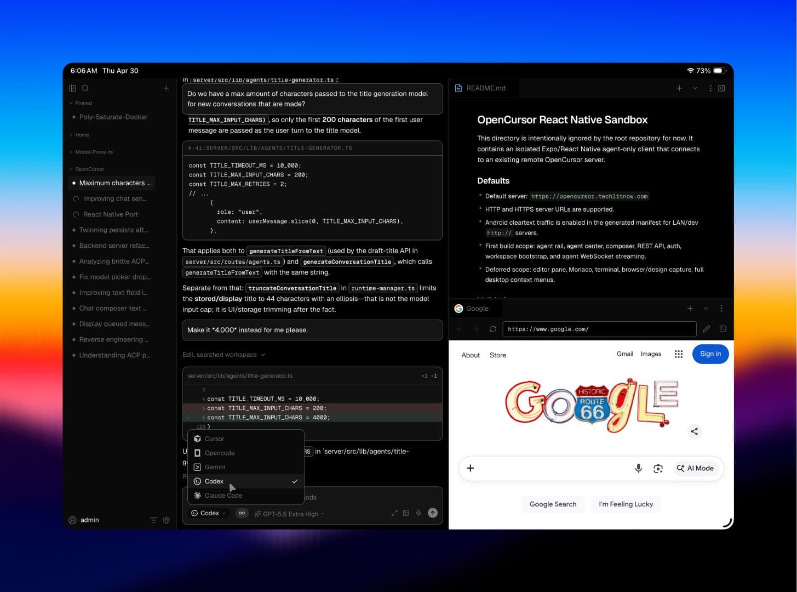The height and width of the screenshot is (592, 797).
Task: Expand the 'Edit, searched workspace' details
Action: pos(224,355)
